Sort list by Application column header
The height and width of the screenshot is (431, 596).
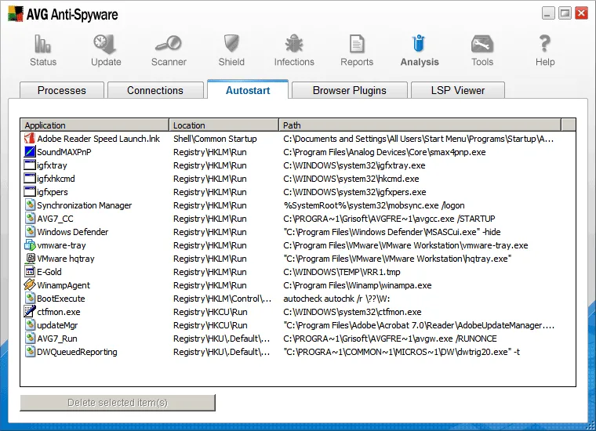(95, 125)
